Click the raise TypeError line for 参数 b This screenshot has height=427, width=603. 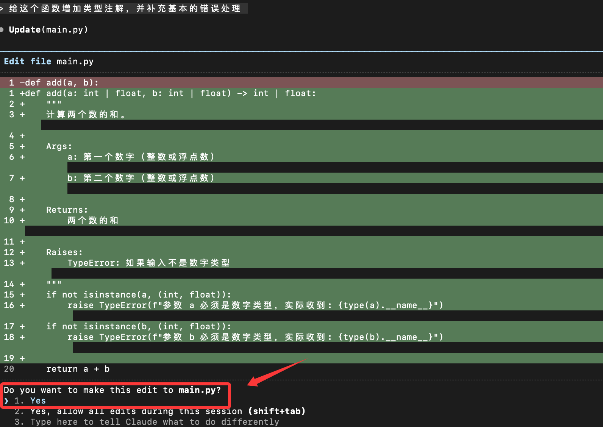click(255, 337)
